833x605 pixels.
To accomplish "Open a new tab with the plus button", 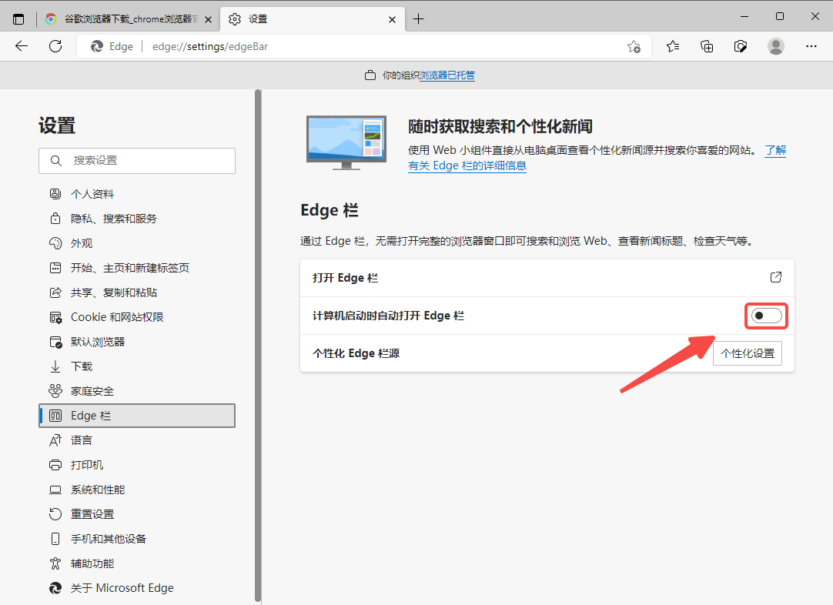I will (419, 18).
